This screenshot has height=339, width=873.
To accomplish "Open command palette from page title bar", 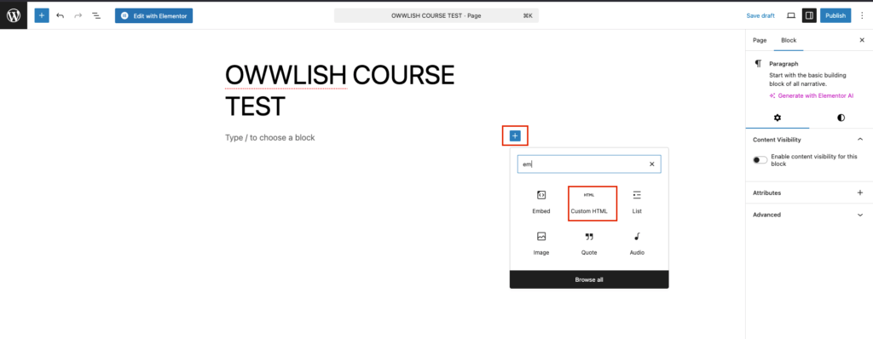I will [436, 15].
